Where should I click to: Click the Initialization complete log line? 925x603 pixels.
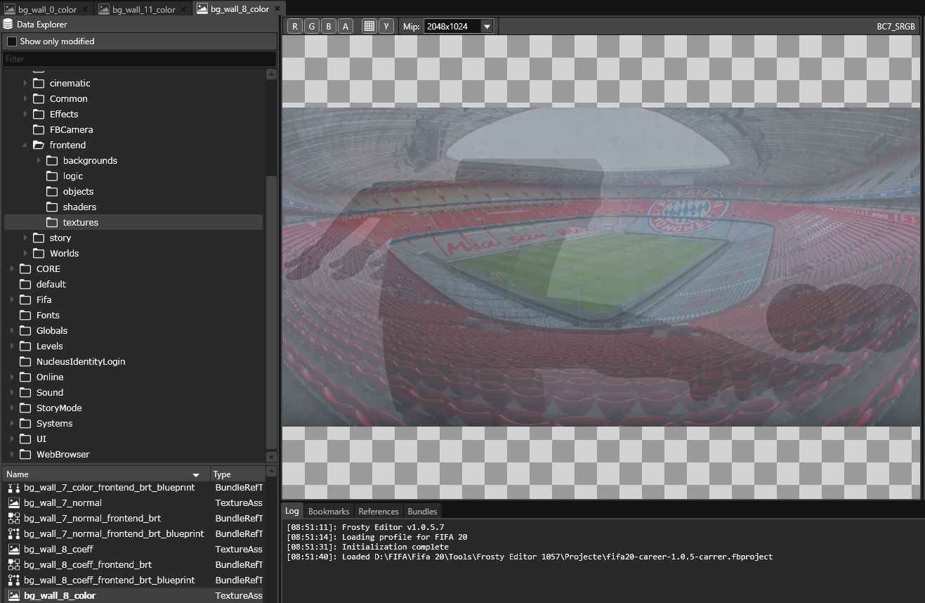pyautogui.click(x=367, y=547)
